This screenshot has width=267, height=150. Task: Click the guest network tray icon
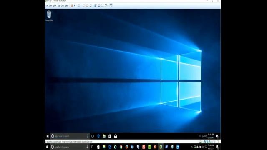[203, 136]
